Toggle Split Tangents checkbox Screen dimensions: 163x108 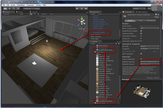[x=141, y=54]
